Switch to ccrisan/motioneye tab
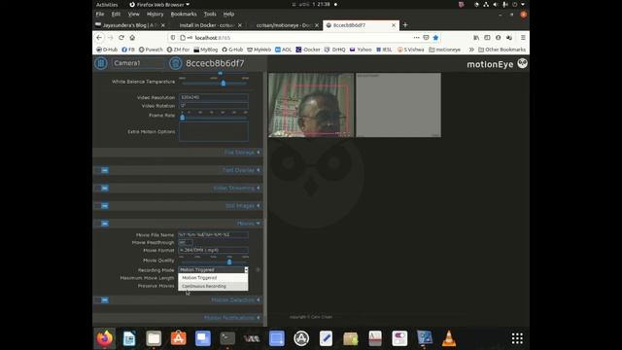Viewport: 622px width, 350px height. [284, 25]
